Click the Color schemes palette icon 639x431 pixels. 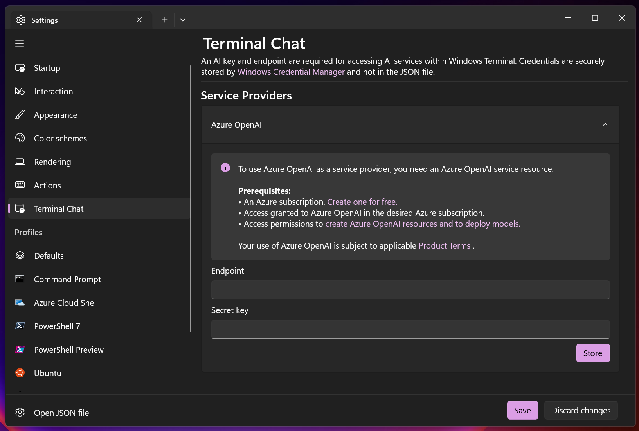[20, 138]
